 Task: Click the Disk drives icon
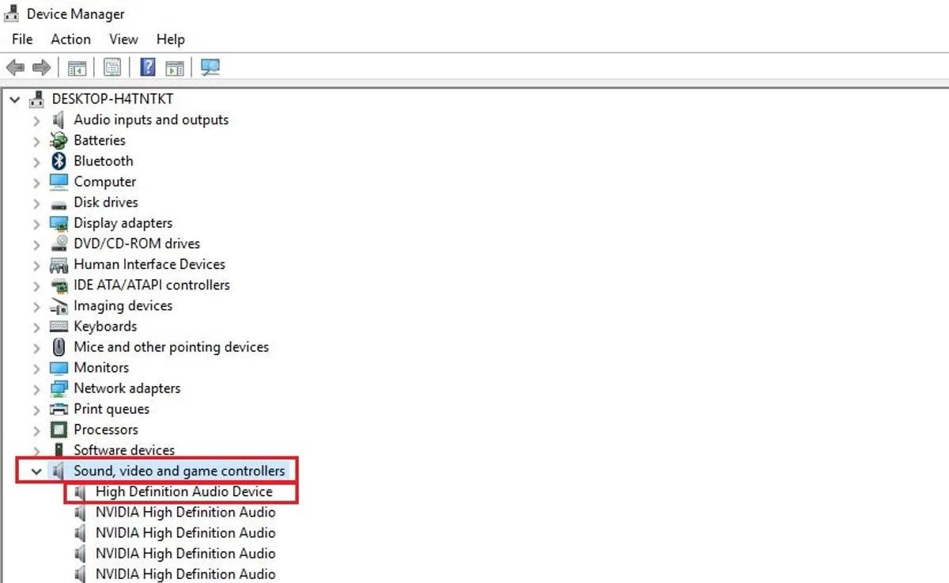(x=59, y=203)
